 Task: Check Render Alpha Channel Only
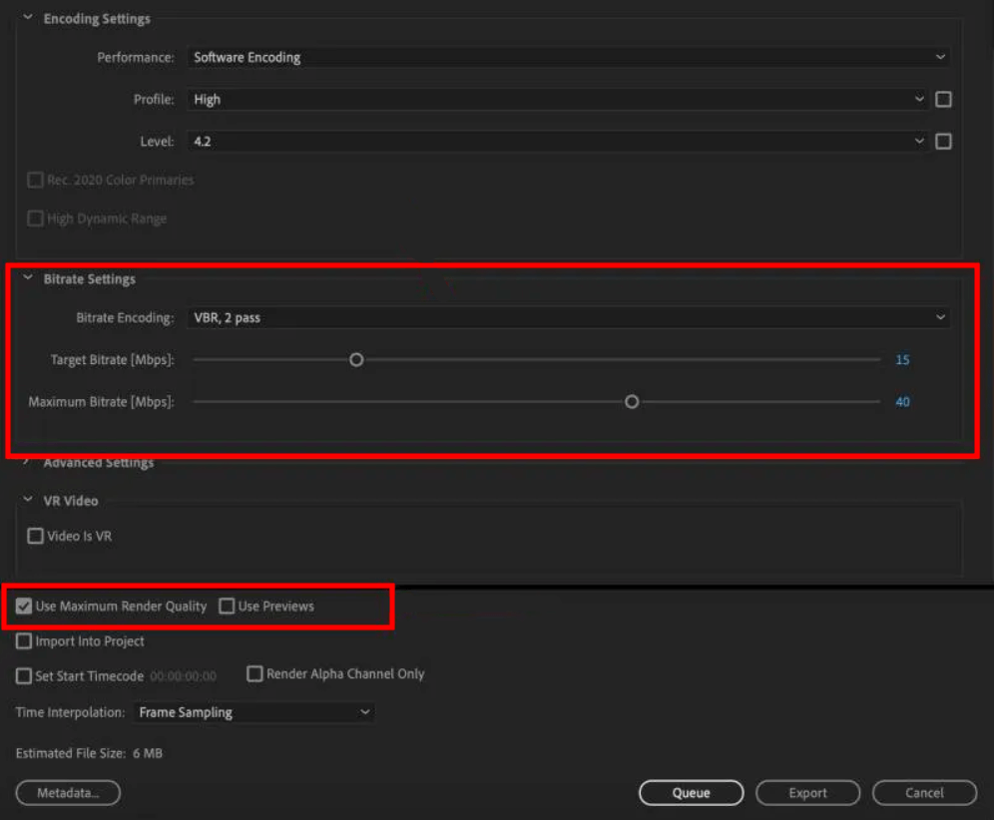255,674
